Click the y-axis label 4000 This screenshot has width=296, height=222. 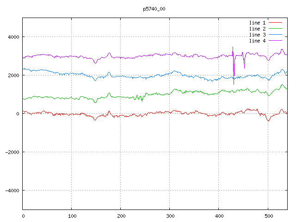pos(13,37)
